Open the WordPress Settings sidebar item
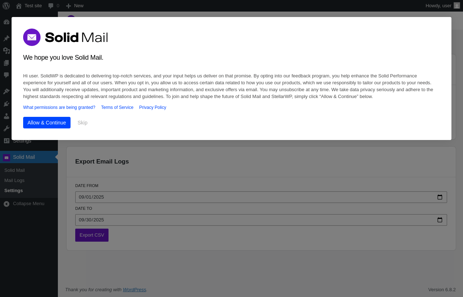 [x=29, y=141]
